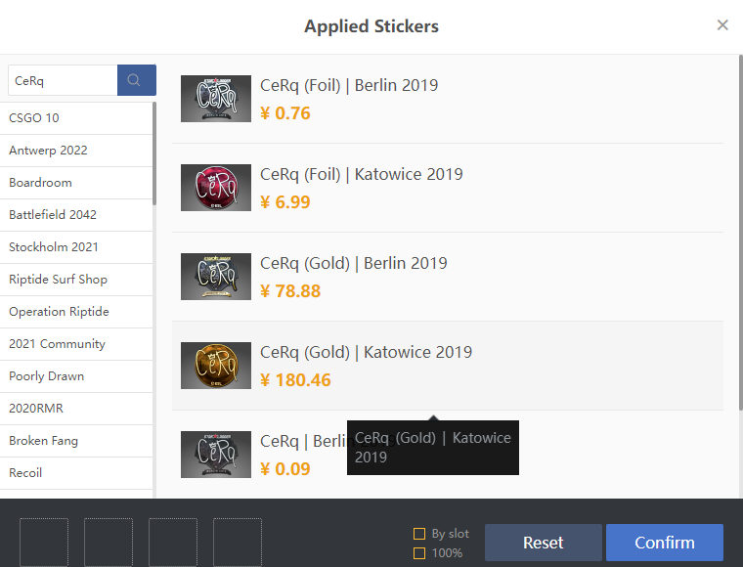Image resolution: width=743 pixels, height=567 pixels.
Task: Close the Applied Stickers dialog
Action: (722, 25)
